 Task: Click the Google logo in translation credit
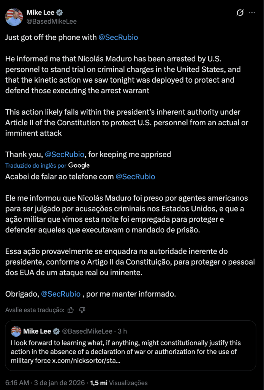(x=79, y=165)
